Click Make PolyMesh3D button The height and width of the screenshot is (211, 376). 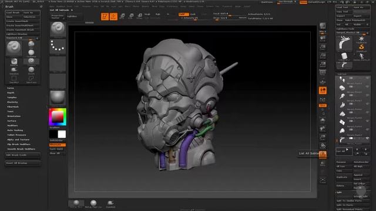point(356,20)
